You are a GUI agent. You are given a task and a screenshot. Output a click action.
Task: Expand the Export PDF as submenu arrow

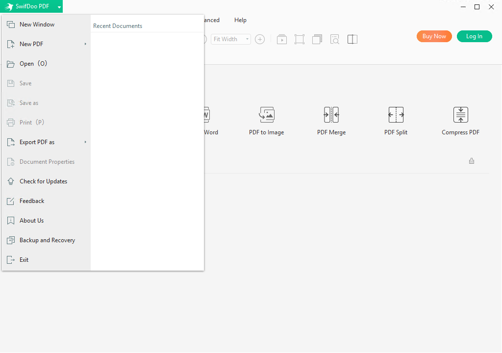[85, 142]
